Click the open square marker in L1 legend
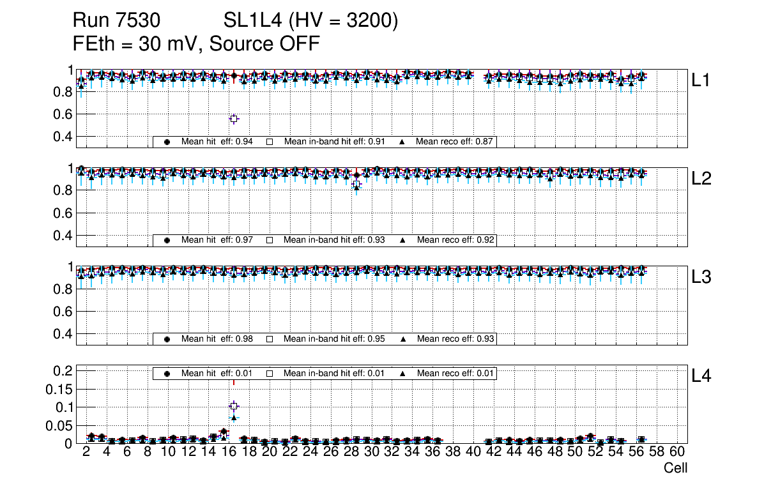Screen dimensions: 764x493 [x=270, y=142]
